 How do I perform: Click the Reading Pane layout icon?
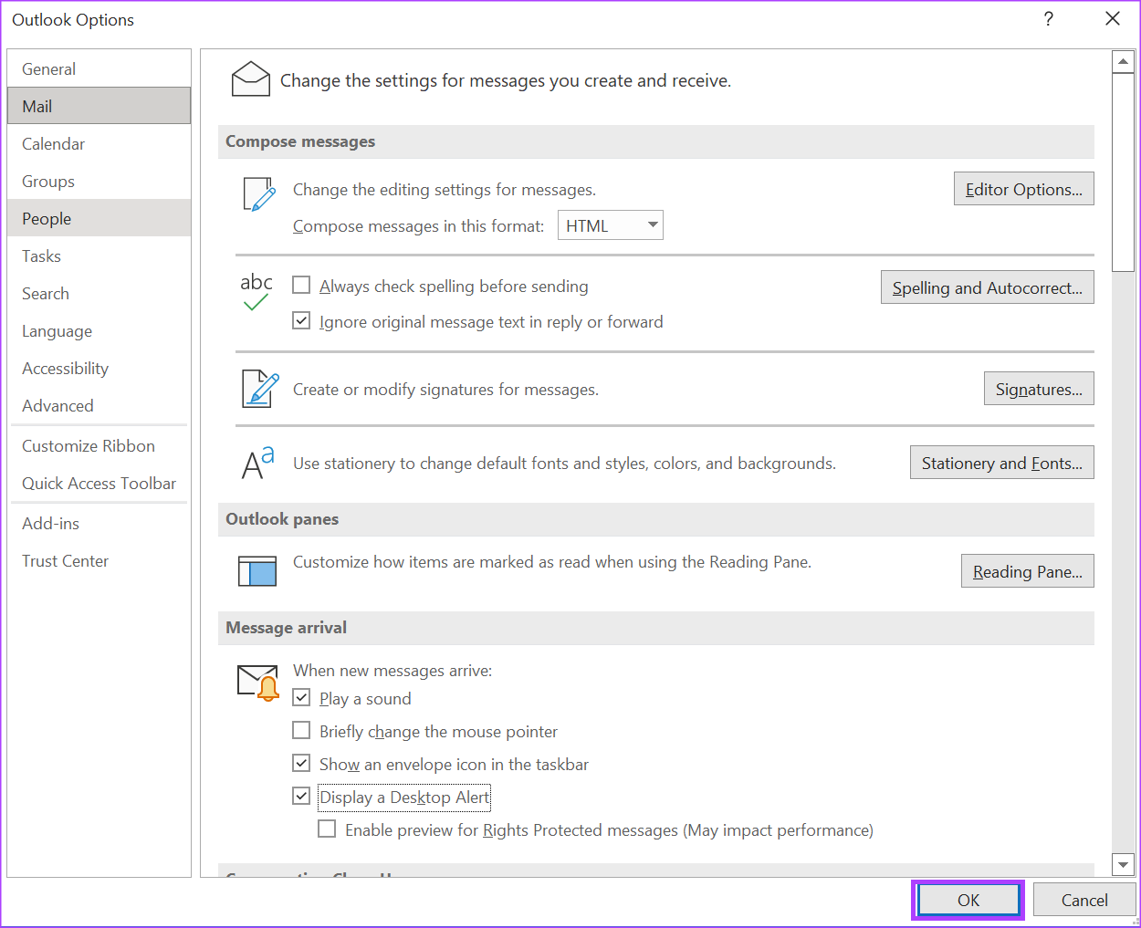pos(257,571)
